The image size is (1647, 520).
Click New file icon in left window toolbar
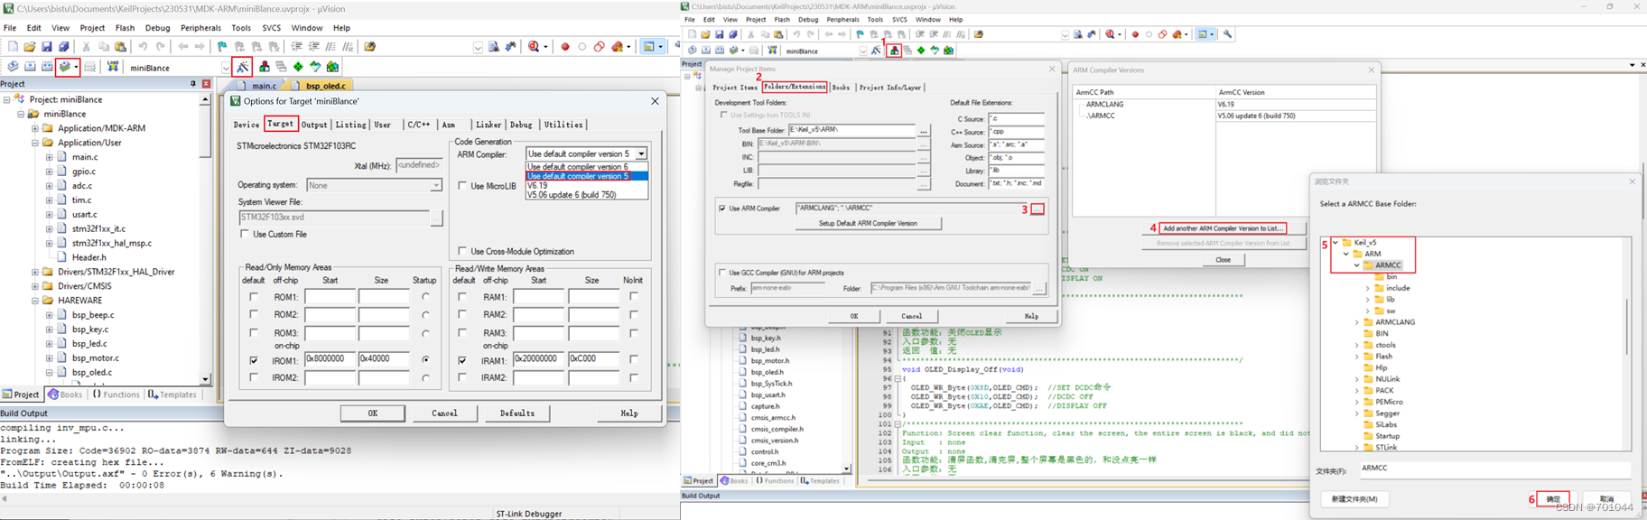[13, 46]
